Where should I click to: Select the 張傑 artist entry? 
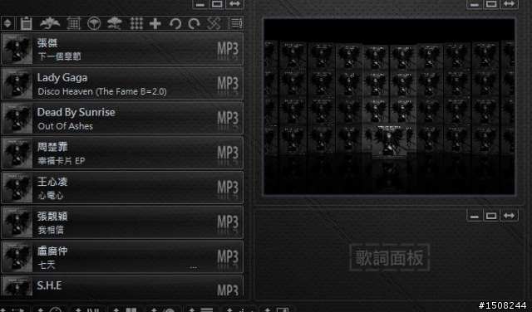pos(122,49)
